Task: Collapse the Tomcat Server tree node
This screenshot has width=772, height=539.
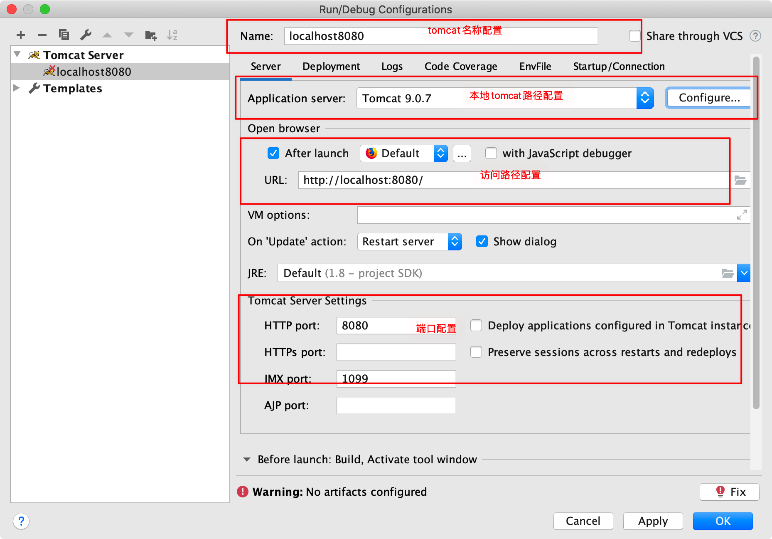Action: (17, 54)
